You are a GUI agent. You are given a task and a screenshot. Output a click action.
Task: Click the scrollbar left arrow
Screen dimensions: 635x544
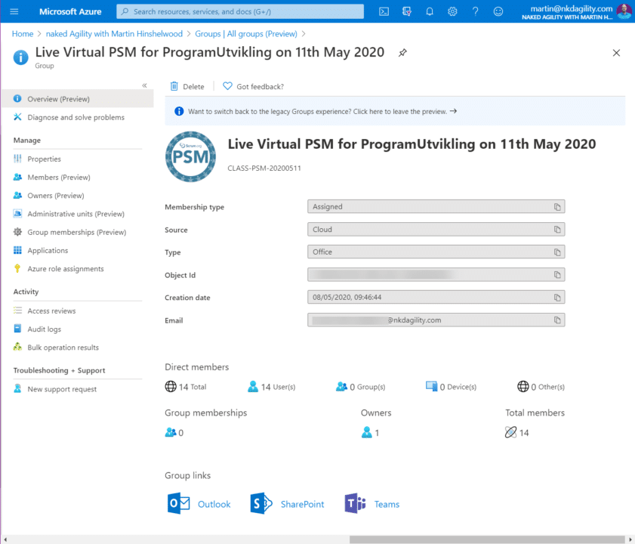(5, 539)
